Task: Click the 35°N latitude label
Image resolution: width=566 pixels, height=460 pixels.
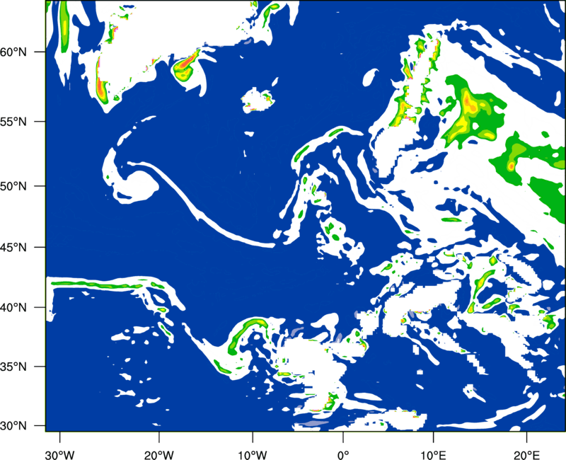Action: click(x=13, y=367)
